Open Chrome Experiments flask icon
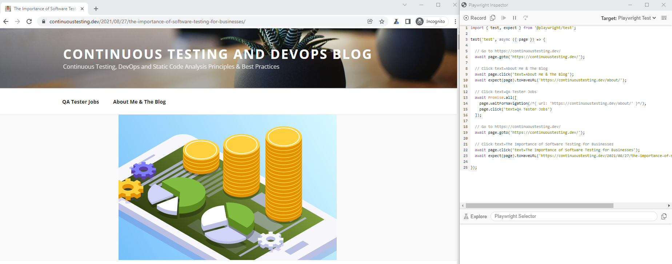672x264 pixels. click(x=396, y=21)
